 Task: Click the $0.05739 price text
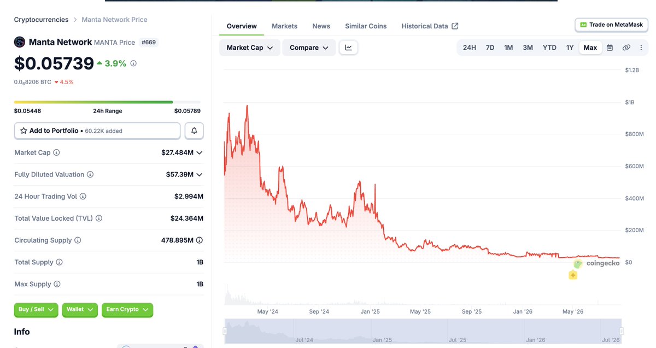pyautogui.click(x=54, y=64)
